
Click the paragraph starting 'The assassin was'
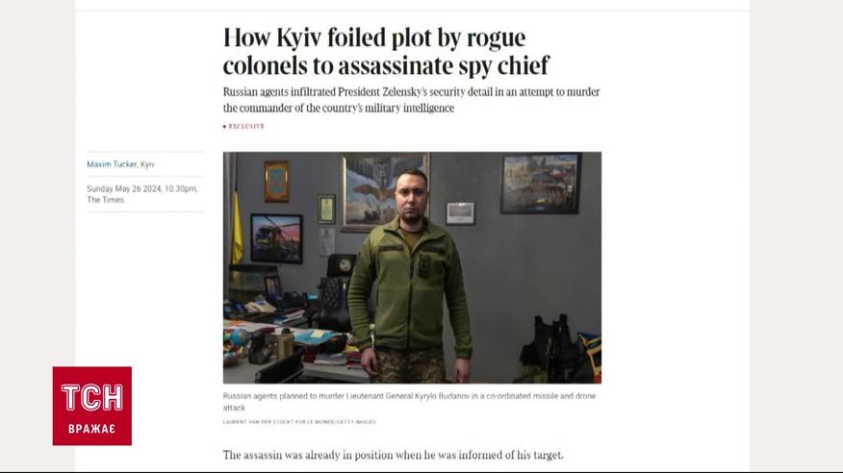pos(393,455)
